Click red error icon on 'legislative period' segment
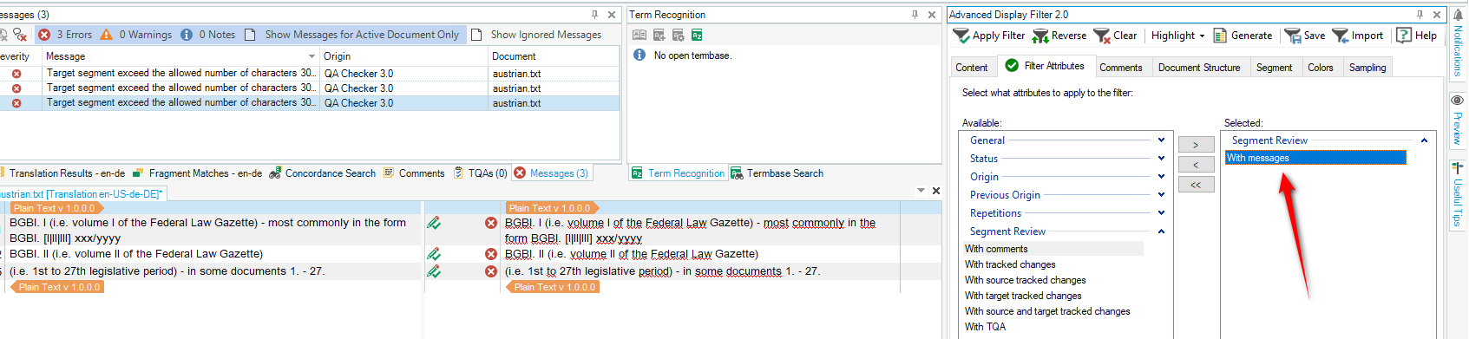Viewport: 1469px width, 339px height. pos(491,271)
